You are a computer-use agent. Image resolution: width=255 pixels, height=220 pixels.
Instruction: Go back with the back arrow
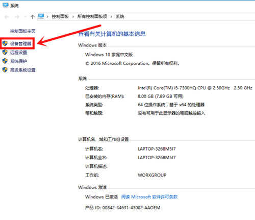tap(7, 17)
